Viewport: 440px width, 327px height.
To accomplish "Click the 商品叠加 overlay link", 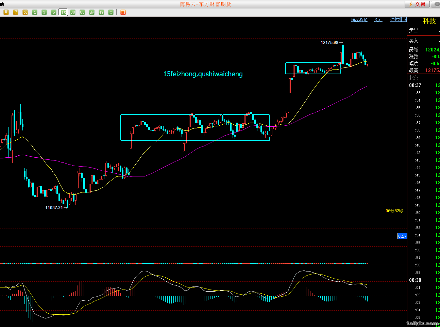I will coord(359,20).
